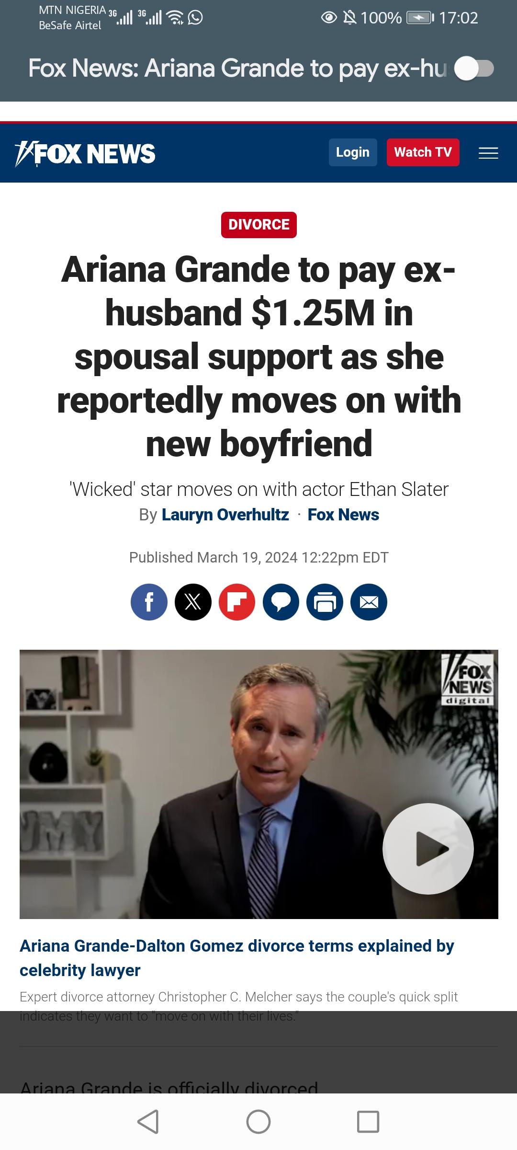Screen dimensions: 517x1150
Task: Play the divorce attorney video
Action: point(428,849)
